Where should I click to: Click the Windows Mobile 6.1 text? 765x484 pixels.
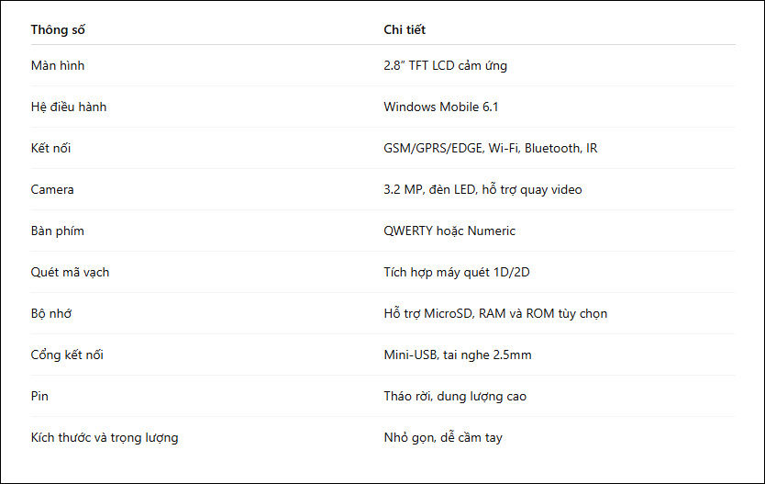(x=440, y=107)
